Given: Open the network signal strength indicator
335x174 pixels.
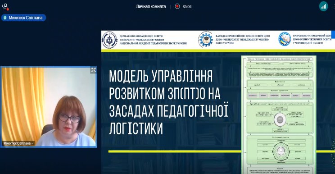Looking at the screenshot, I should click(x=323, y=6).
